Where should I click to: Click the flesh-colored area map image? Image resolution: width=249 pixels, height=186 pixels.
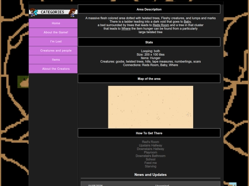(151, 107)
